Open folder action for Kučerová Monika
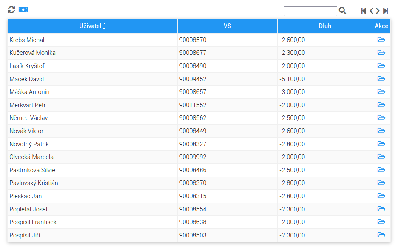The image size is (398, 251). click(x=381, y=53)
